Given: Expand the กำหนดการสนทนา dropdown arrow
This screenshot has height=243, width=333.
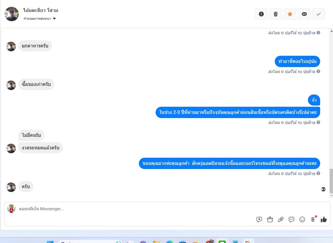Looking at the screenshot, I should 54,19.
